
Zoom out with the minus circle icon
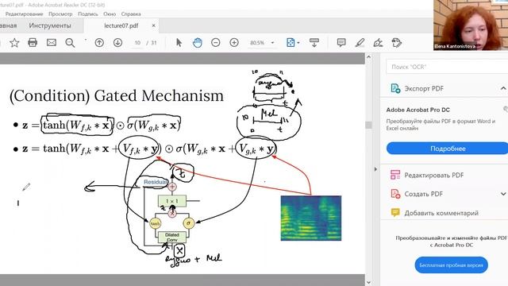215,42
